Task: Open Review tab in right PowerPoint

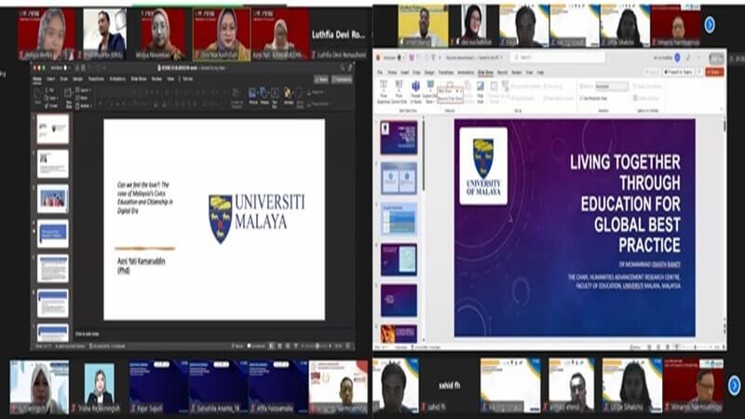Action: coord(517,73)
